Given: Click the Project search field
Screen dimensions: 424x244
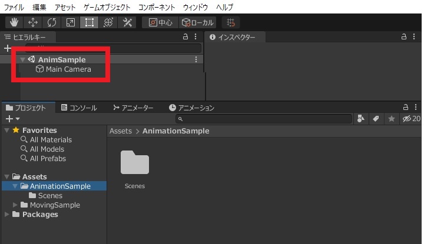Looking at the screenshot, I should pos(264,119).
